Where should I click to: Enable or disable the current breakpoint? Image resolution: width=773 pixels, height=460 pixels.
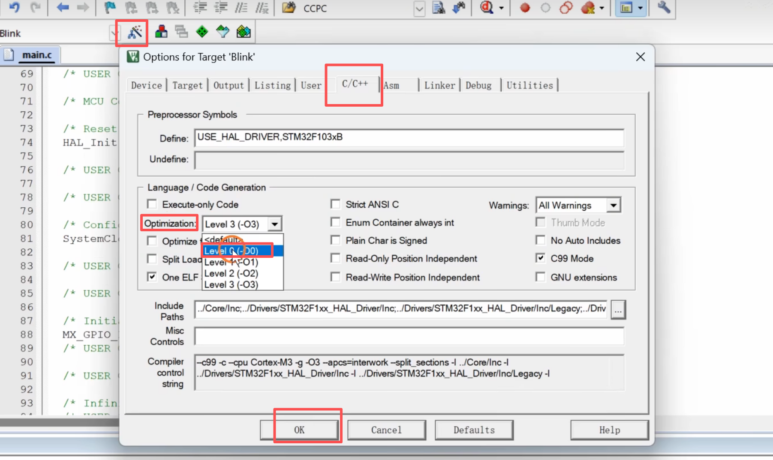point(545,8)
